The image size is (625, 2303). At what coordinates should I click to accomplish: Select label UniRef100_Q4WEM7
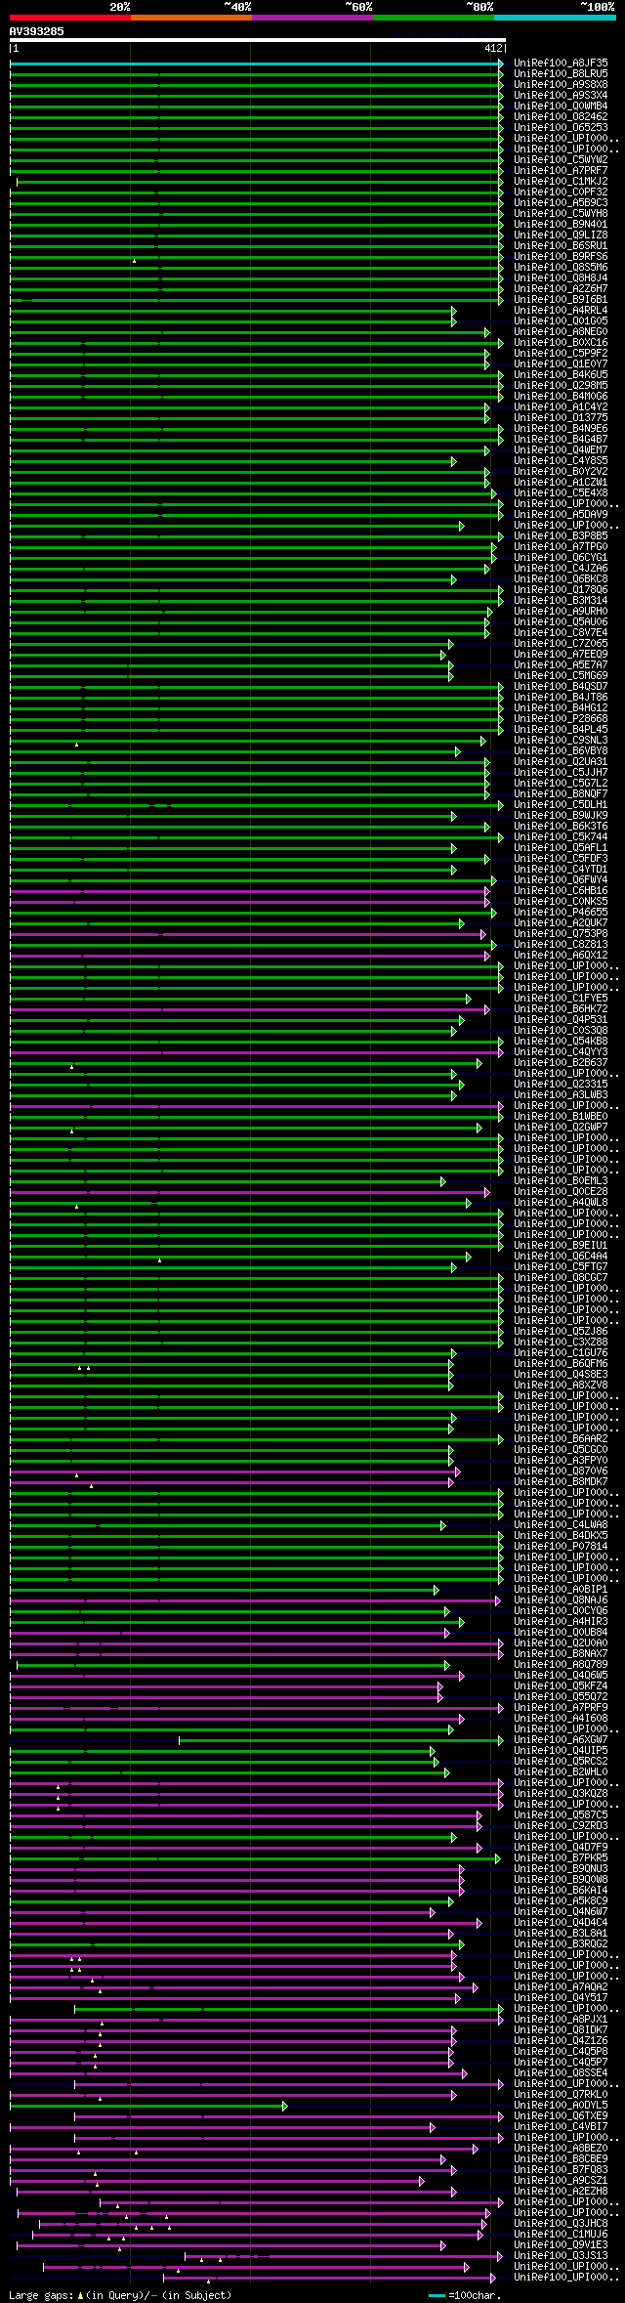click(x=561, y=450)
